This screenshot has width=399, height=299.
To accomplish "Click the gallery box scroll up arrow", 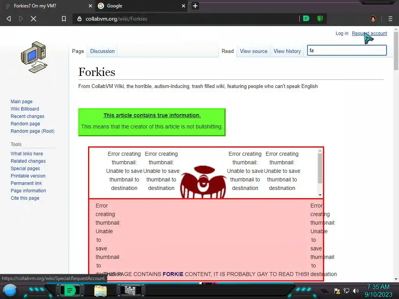I will pos(320,151).
